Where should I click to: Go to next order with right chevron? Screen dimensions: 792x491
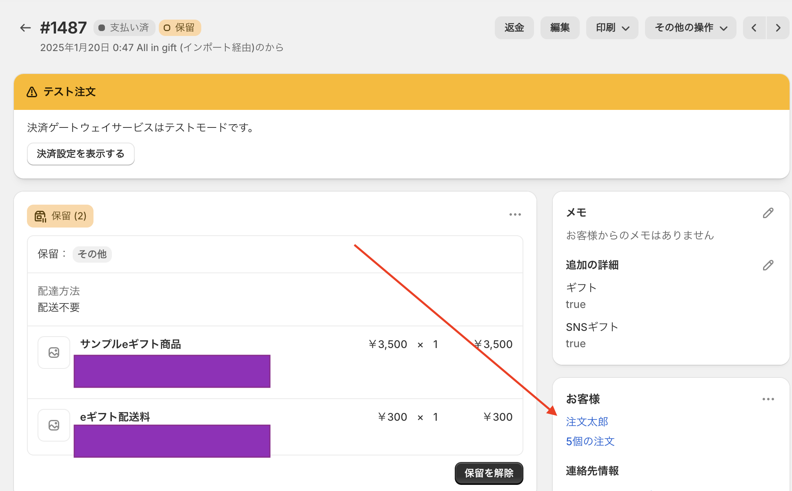point(778,28)
